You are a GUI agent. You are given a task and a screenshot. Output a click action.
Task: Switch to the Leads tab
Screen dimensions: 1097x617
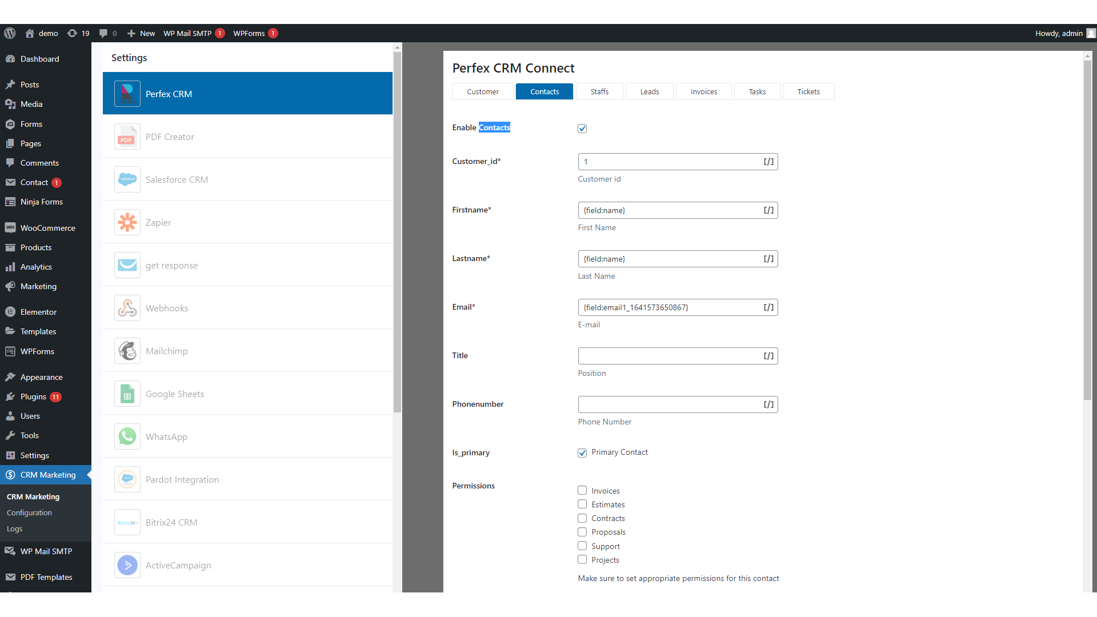point(649,91)
